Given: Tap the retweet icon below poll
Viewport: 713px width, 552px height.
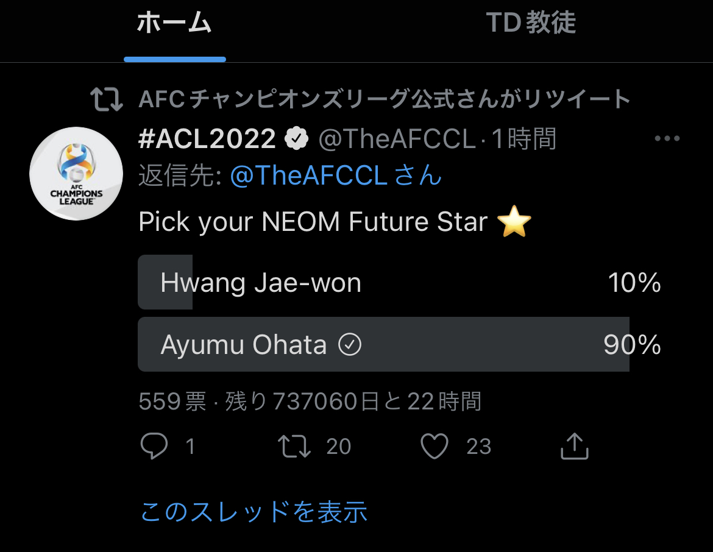Looking at the screenshot, I should pyautogui.click(x=294, y=447).
